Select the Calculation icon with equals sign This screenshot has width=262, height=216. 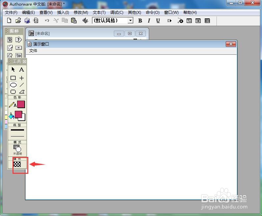[x=18, y=48]
